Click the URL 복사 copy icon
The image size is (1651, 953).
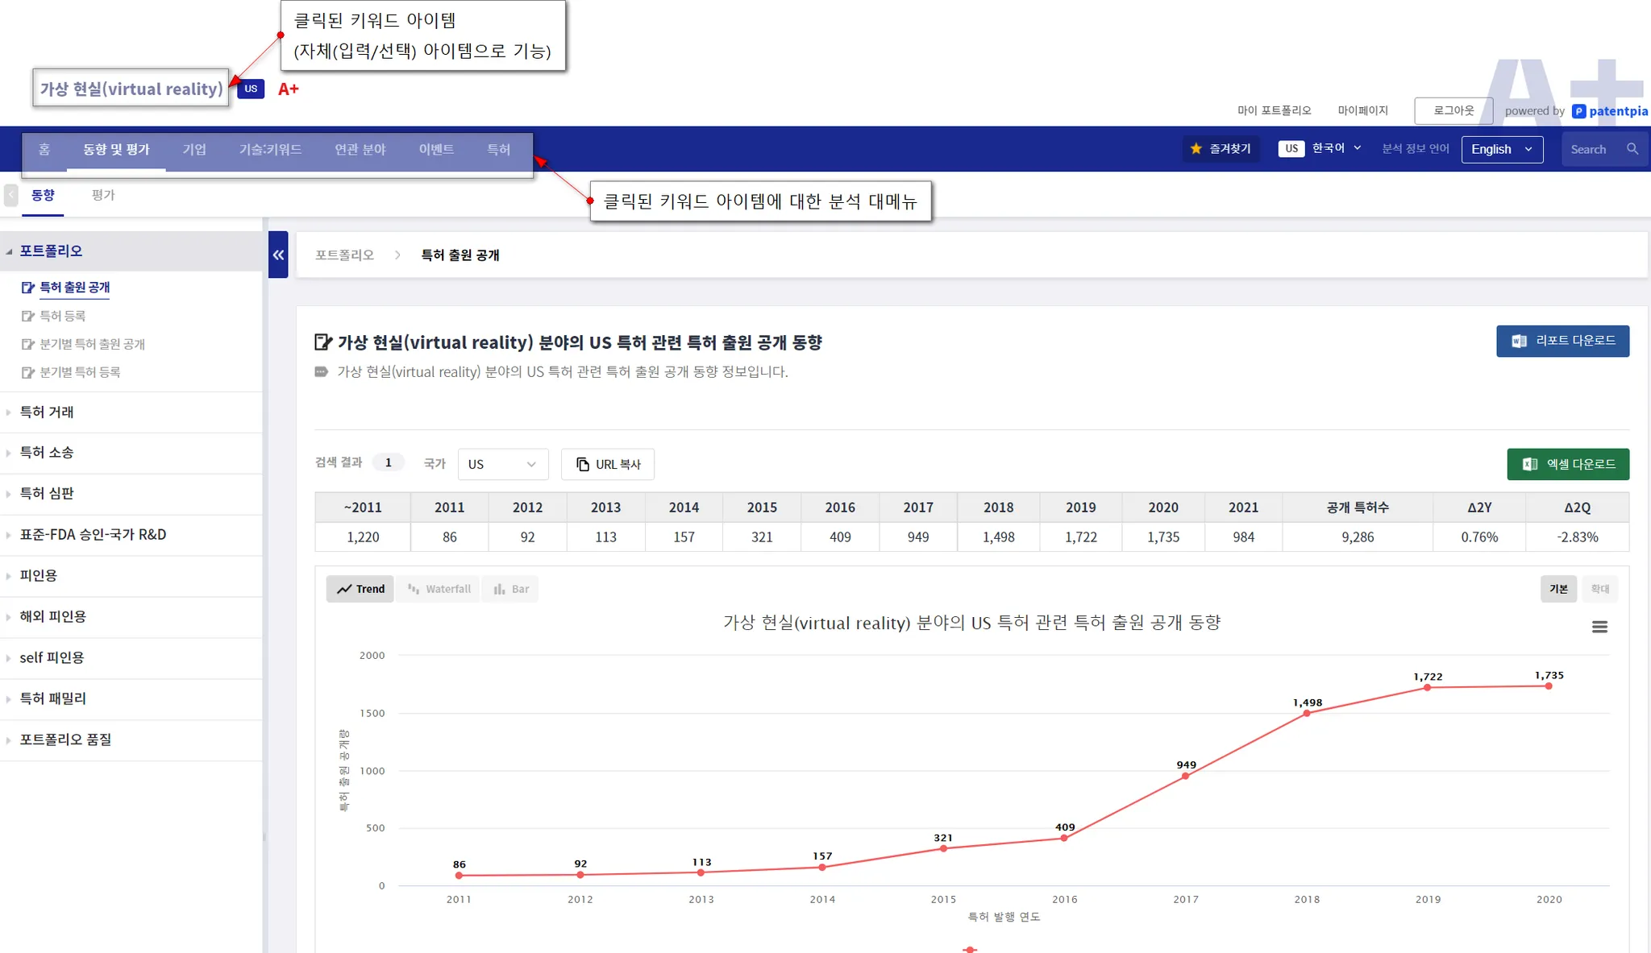[583, 464]
